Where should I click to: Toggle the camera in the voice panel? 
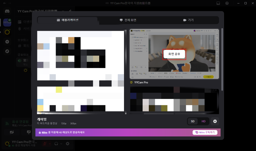pyautogui.click(x=11, y=132)
